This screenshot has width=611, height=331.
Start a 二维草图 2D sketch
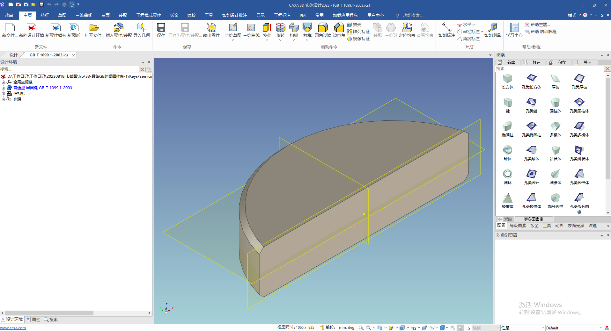click(x=233, y=30)
